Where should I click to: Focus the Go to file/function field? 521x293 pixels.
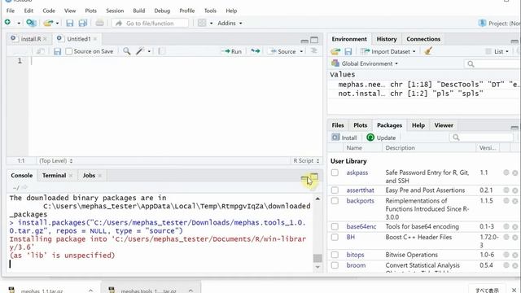pyautogui.click(x=150, y=24)
